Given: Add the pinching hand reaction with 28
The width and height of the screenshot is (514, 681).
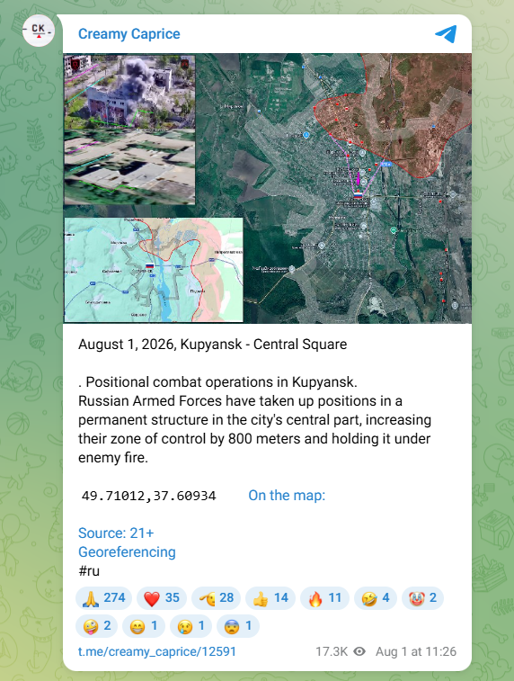Looking at the screenshot, I should [x=216, y=598].
